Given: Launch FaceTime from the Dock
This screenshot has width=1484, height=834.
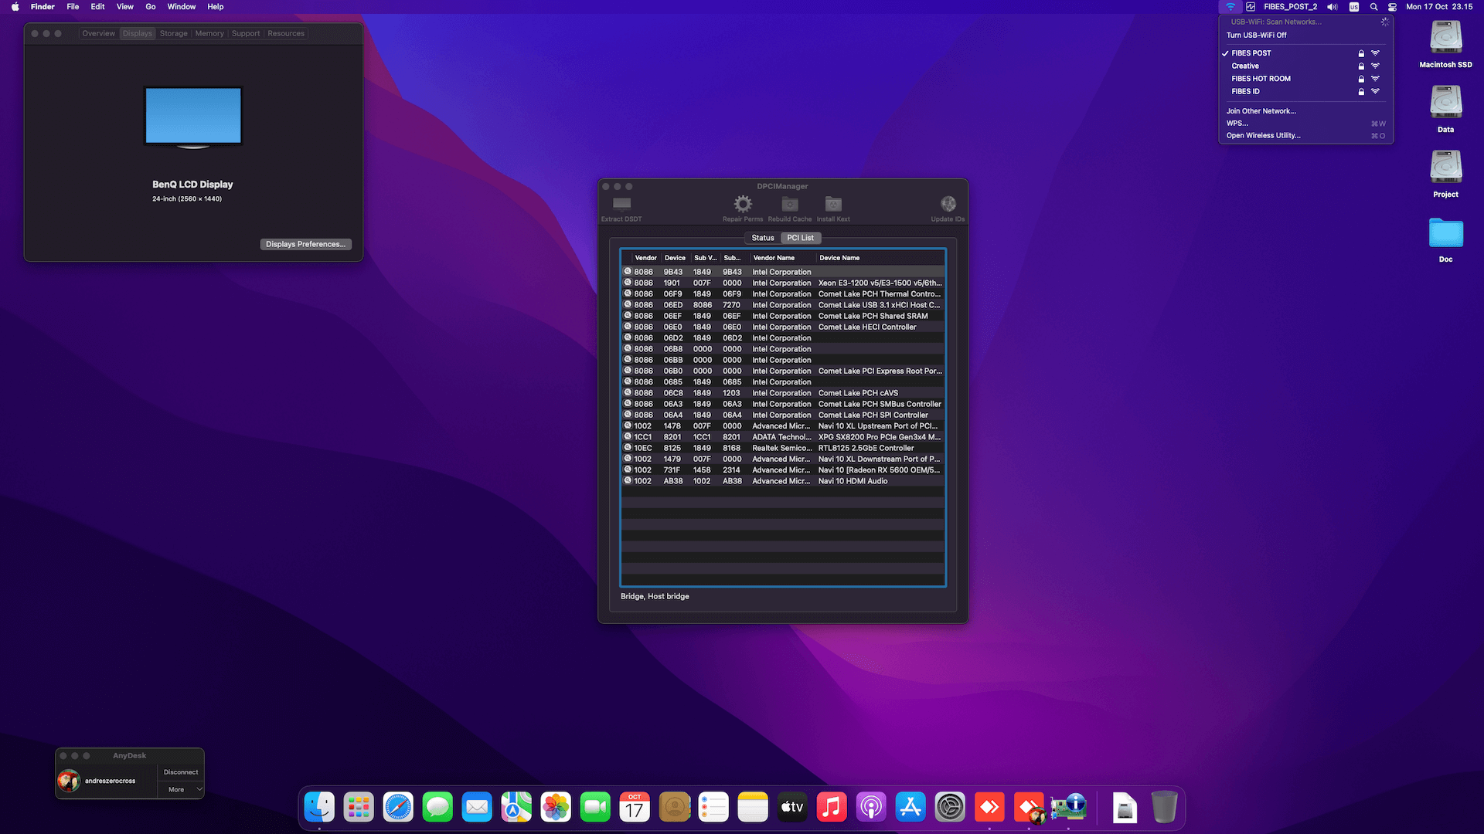Looking at the screenshot, I should click(595, 807).
